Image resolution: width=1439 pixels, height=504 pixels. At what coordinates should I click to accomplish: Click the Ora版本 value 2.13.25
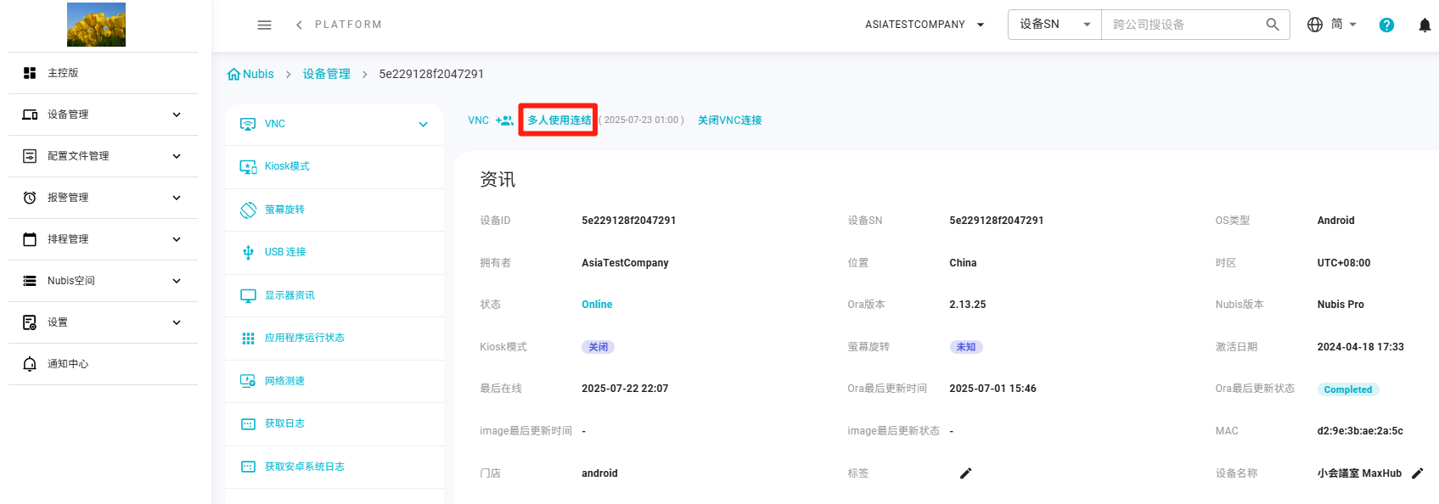pyautogui.click(x=968, y=305)
